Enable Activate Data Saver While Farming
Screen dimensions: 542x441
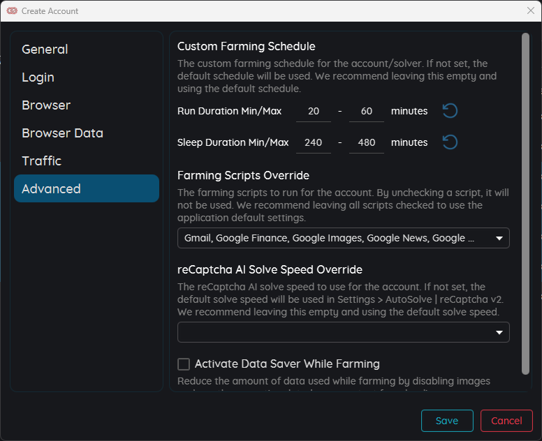pyautogui.click(x=184, y=364)
